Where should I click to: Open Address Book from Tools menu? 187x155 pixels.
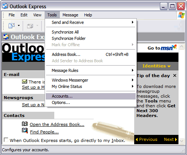click(x=91, y=54)
